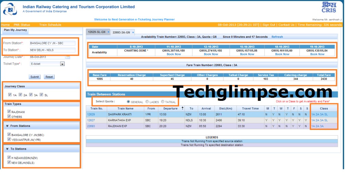Open the journey date calendar icon
350x196 pixels.
click(x=68, y=57)
